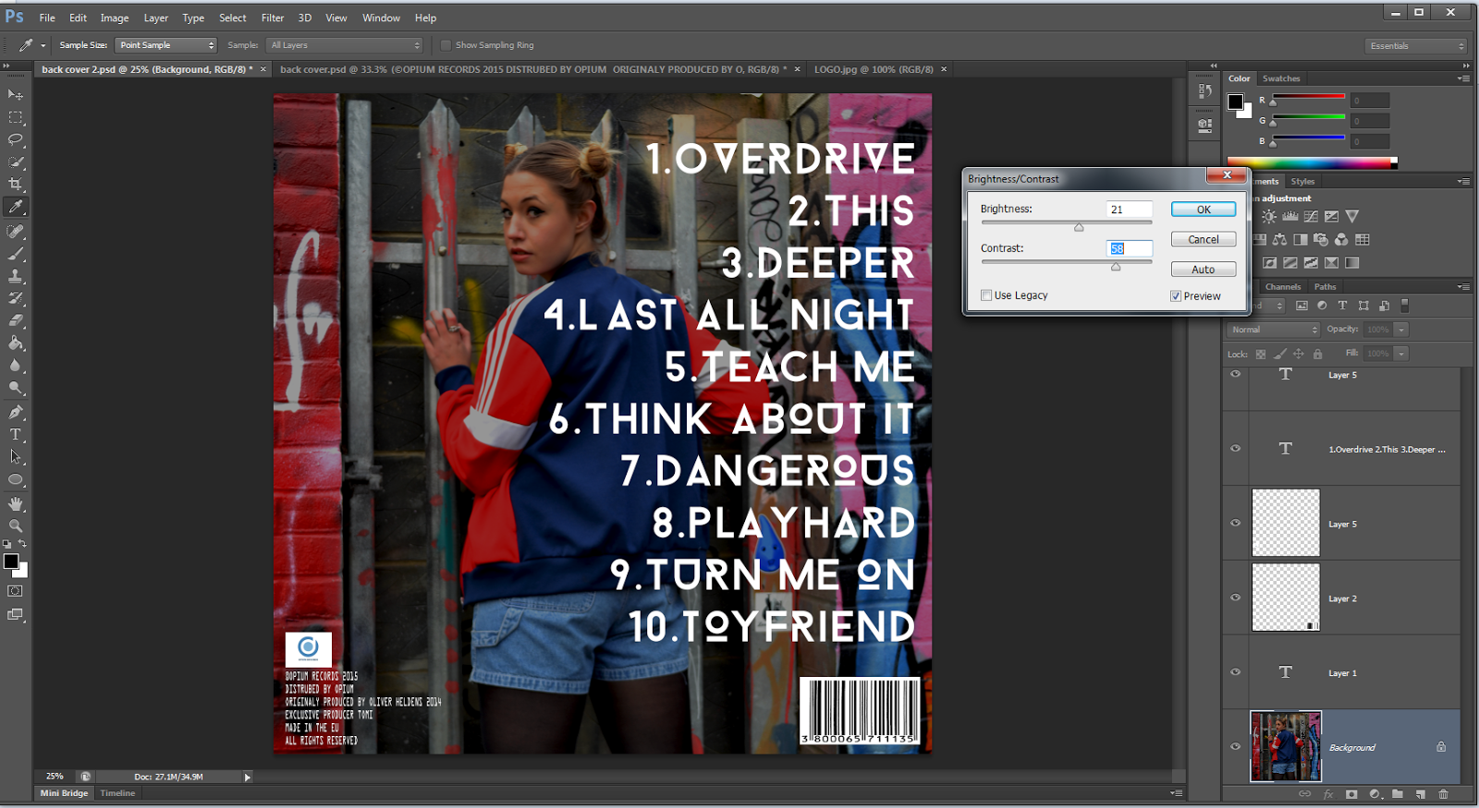1479x808 pixels.
Task: Open the Timeline tab at the bottom
Action: coord(117,793)
